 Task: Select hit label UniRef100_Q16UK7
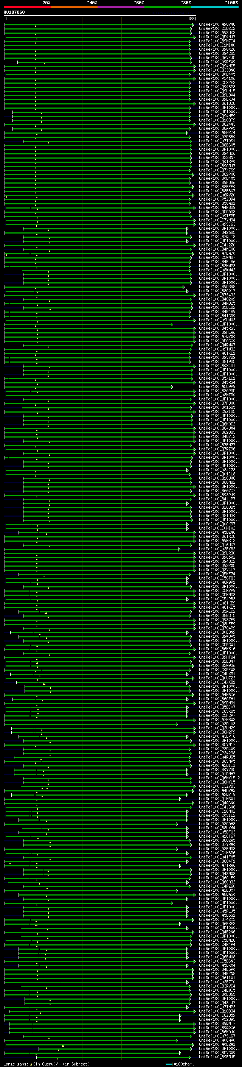point(217,545)
